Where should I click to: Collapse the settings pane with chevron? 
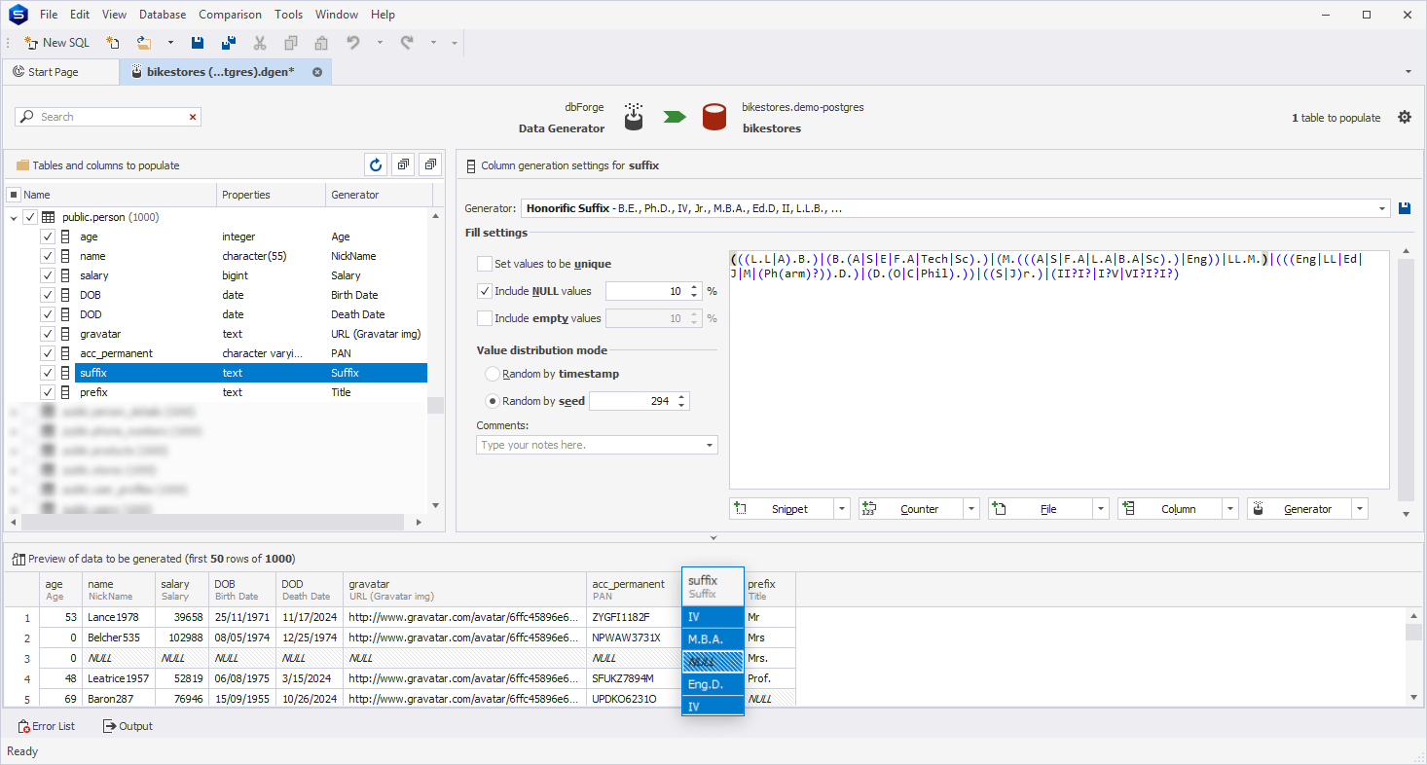[713, 537]
